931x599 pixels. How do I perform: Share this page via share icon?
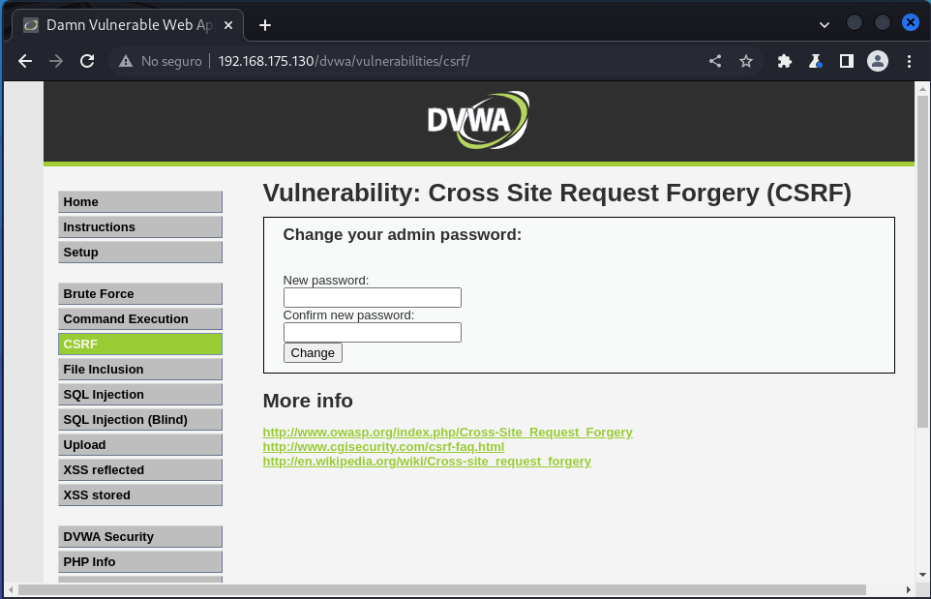click(715, 61)
